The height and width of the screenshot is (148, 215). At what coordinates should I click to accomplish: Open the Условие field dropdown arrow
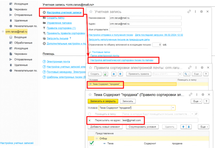coord(173,108)
